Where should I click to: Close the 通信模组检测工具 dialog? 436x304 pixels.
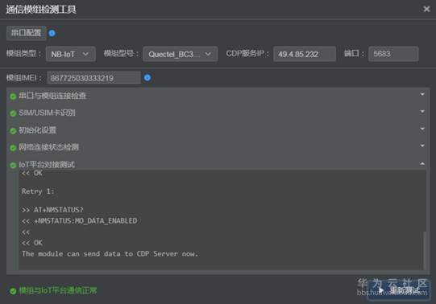[426, 9]
